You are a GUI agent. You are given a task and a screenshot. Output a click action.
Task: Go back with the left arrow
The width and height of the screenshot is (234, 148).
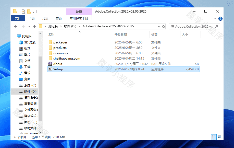coord(16,27)
